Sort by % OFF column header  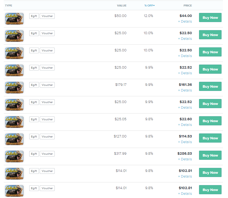click(149, 6)
